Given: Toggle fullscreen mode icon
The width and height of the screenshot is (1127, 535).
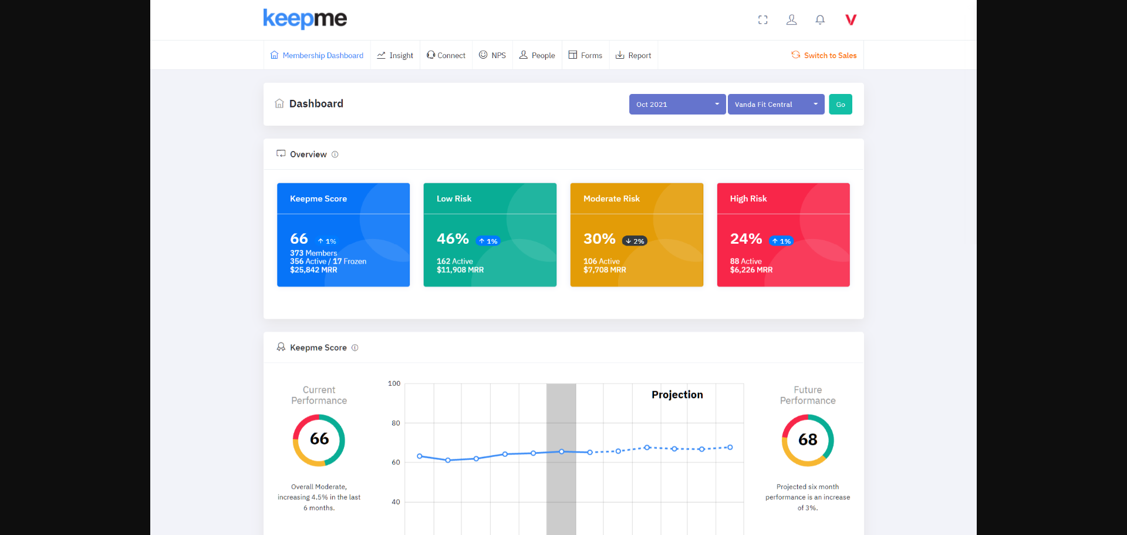Looking at the screenshot, I should click(762, 20).
